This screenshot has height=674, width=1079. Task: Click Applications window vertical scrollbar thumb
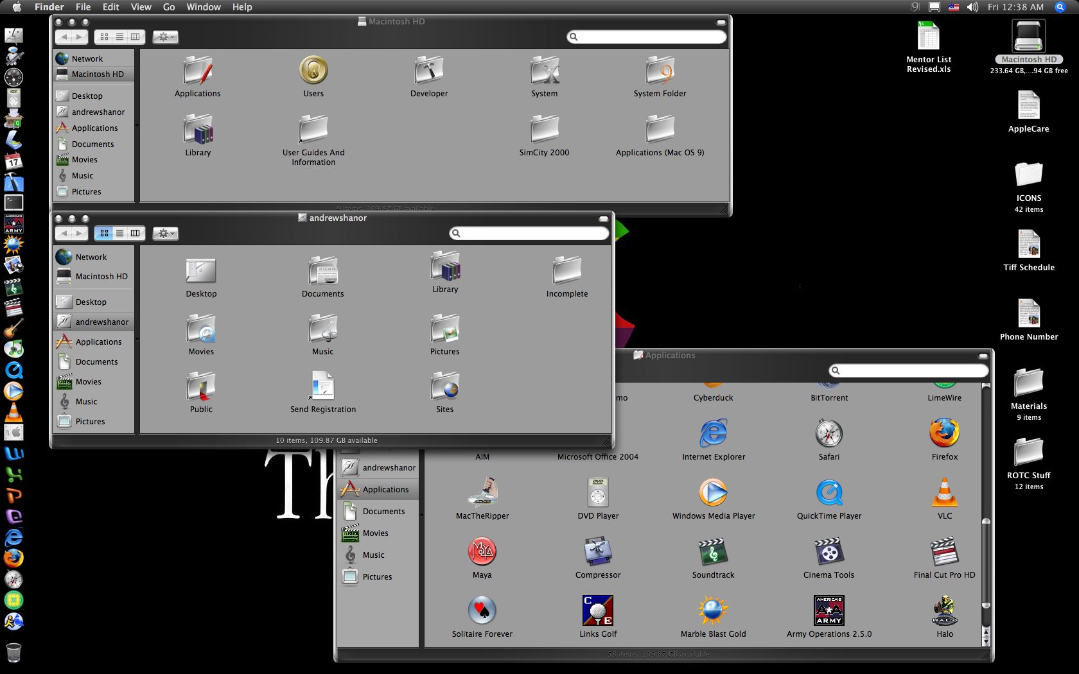coord(986,564)
